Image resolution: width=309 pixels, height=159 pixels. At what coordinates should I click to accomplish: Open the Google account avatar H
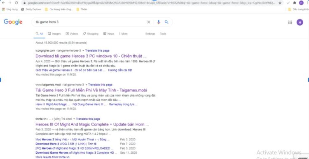300,22
